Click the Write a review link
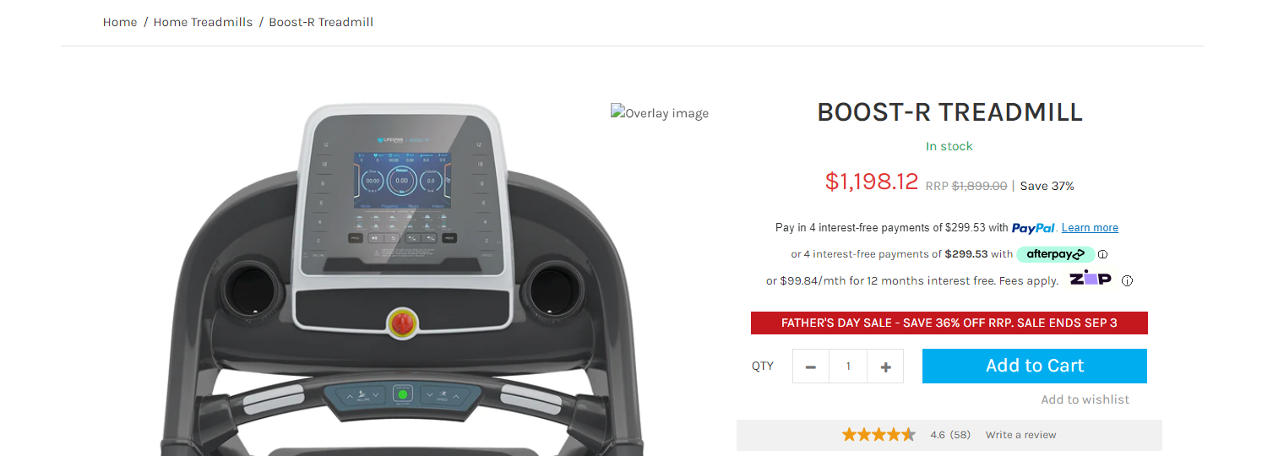 pyautogui.click(x=1020, y=435)
